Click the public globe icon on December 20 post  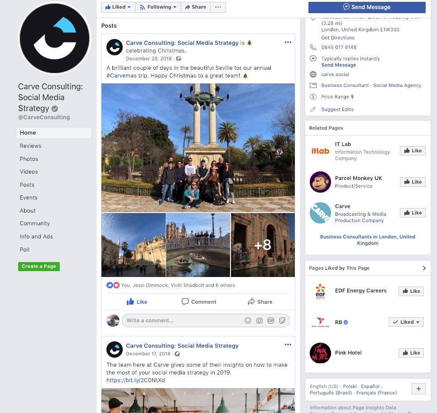(x=178, y=58)
